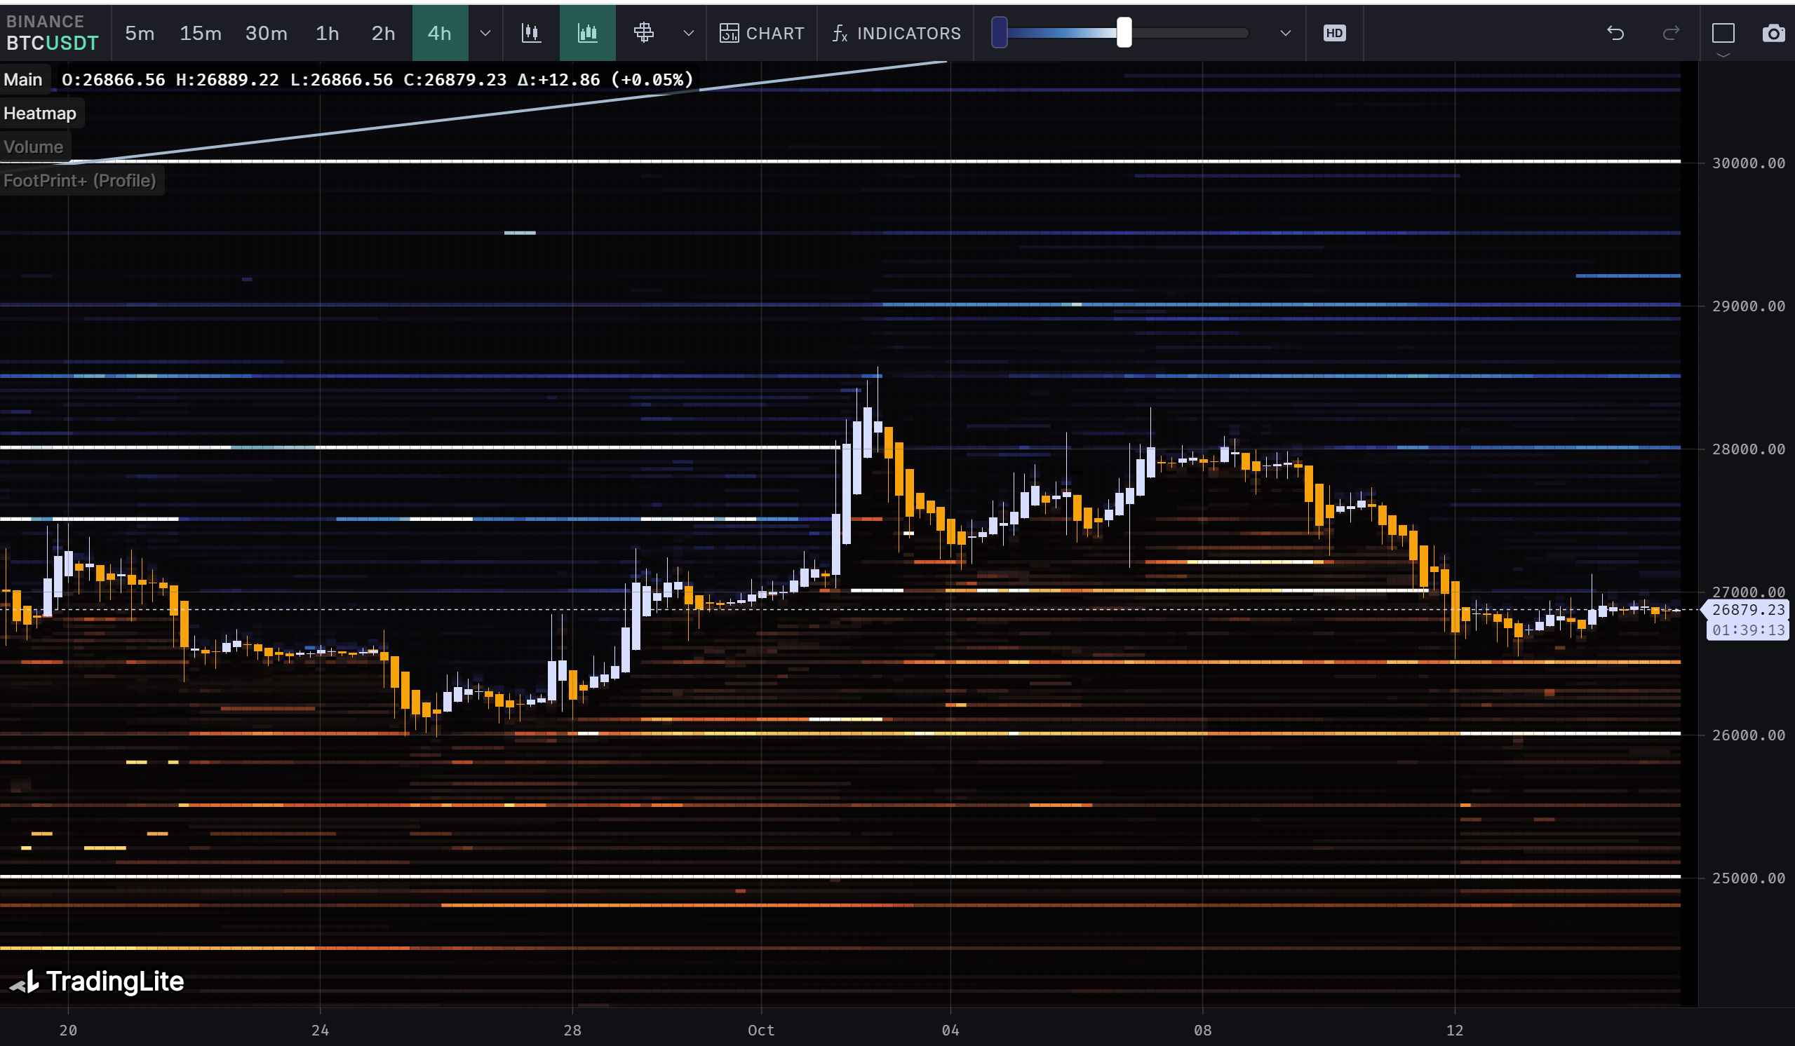This screenshot has width=1795, height=1046.
Task: Click the heatmap intensity slider white handle
Action: tap(1123, 33)
